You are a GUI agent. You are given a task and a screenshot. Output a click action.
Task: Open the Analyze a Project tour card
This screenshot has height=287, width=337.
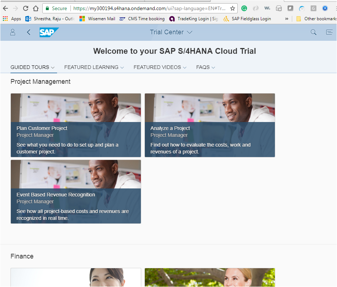point(210,125)
